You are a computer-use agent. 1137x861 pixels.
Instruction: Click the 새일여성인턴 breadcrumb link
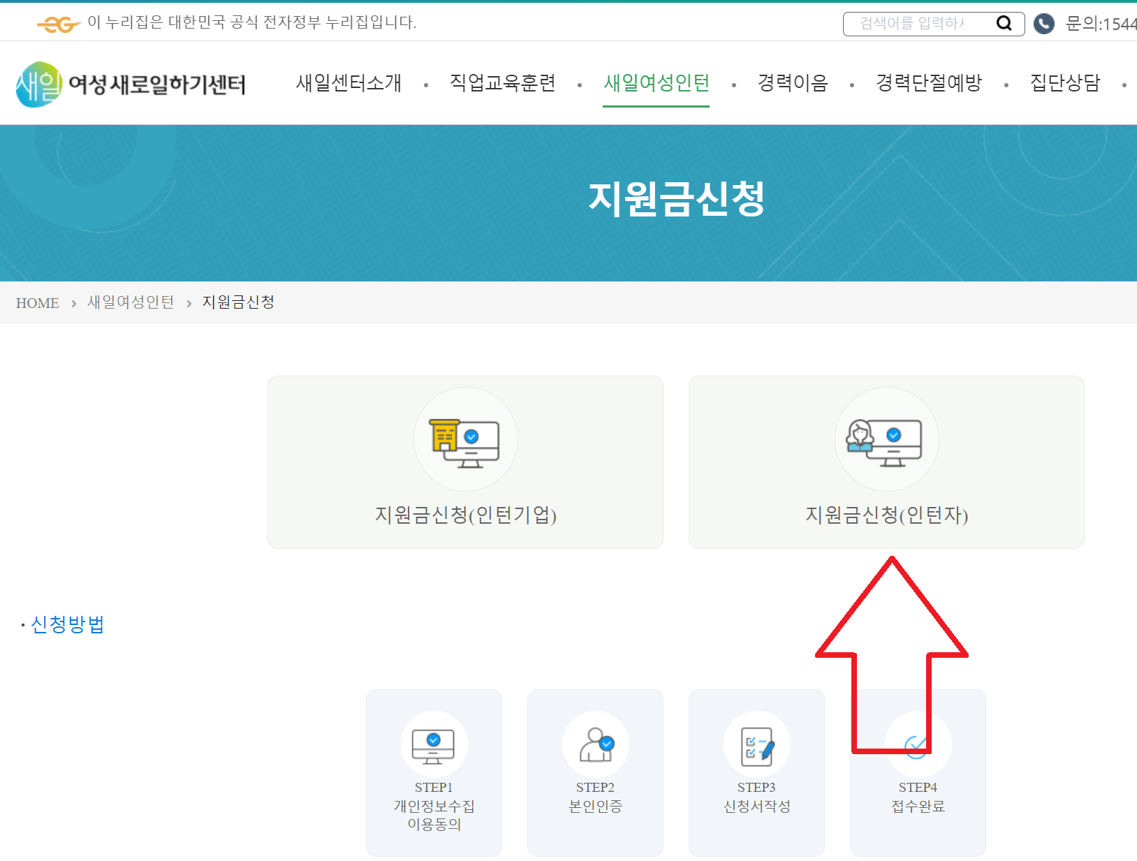click(130, 302)
